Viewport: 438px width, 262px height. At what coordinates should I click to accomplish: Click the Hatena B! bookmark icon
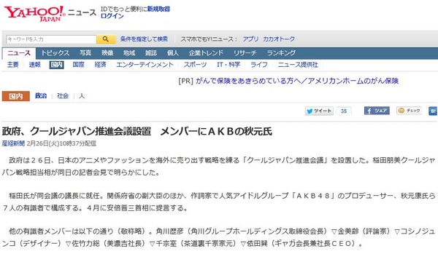point(433,111)
